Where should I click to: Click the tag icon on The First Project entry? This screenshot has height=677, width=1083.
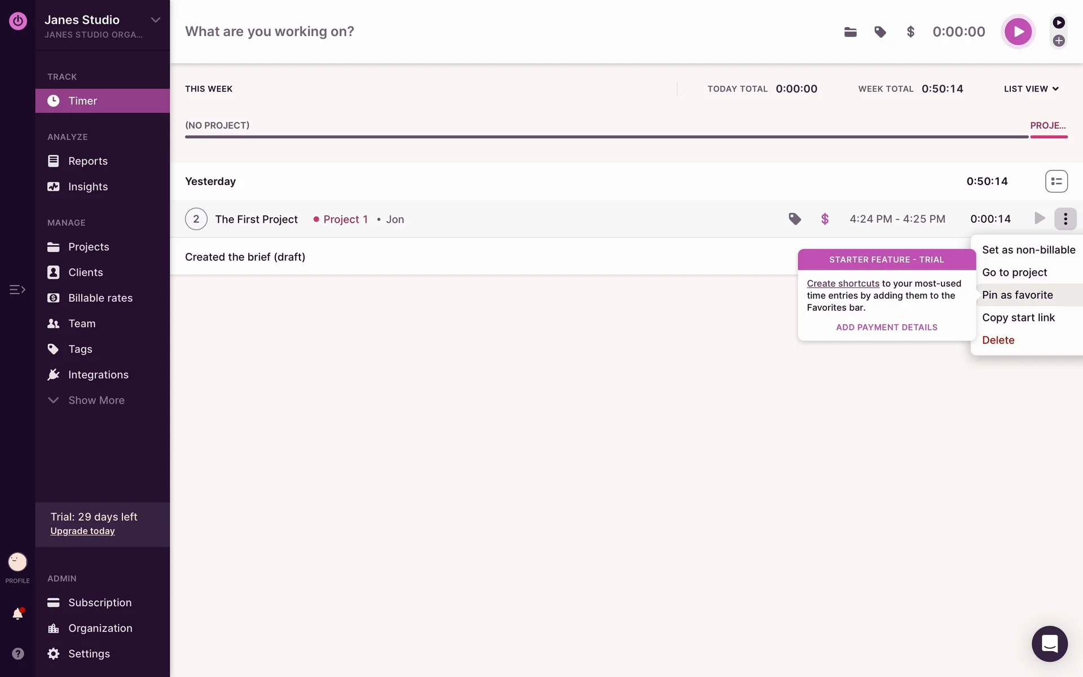795,219
